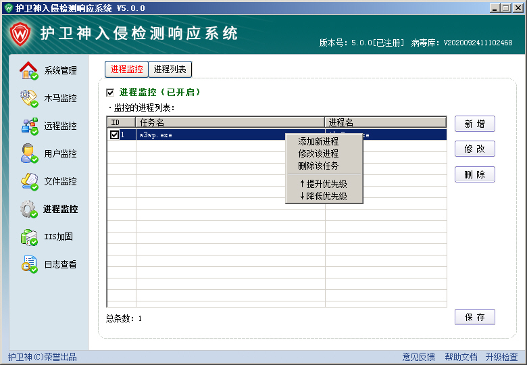The image size is (527, 365).
Task: Toggle the 进程监控(已开启) checkbox
Action: (x=111, y=93)
